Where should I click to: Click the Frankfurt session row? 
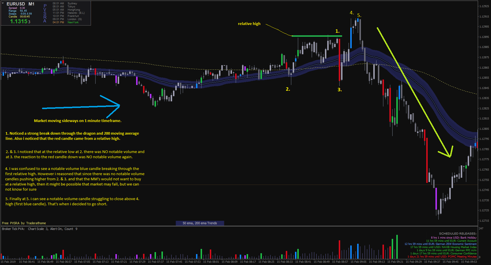pyautogui.click(x=66, y=16)
